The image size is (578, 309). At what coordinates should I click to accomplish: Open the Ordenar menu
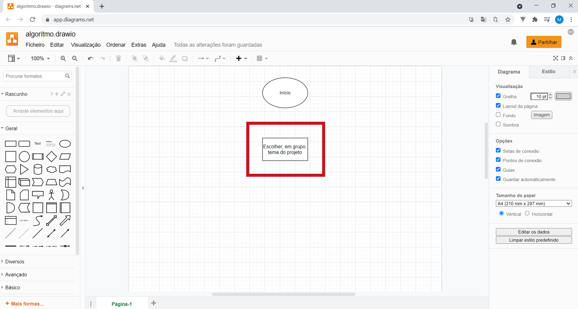[x=116, y=45]
